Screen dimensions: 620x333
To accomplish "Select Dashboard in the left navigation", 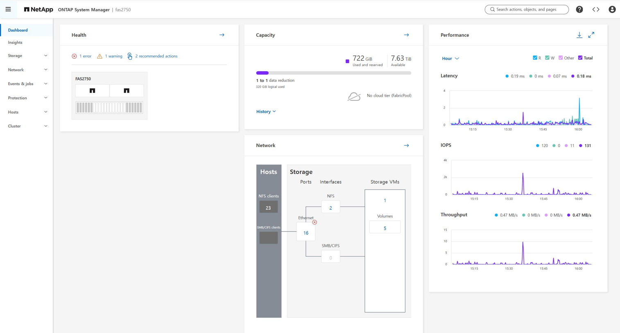I will coord(18,30).
